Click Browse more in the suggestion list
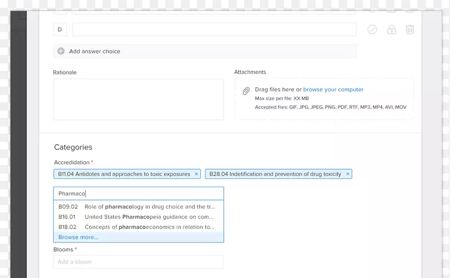The width and height of the screenshot is (450, 278). 78,237
